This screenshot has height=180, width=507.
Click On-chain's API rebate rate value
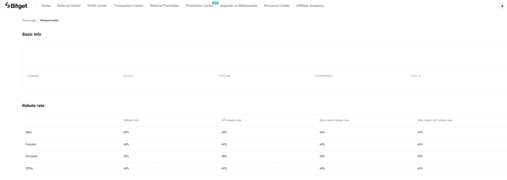tap(224, 156)
